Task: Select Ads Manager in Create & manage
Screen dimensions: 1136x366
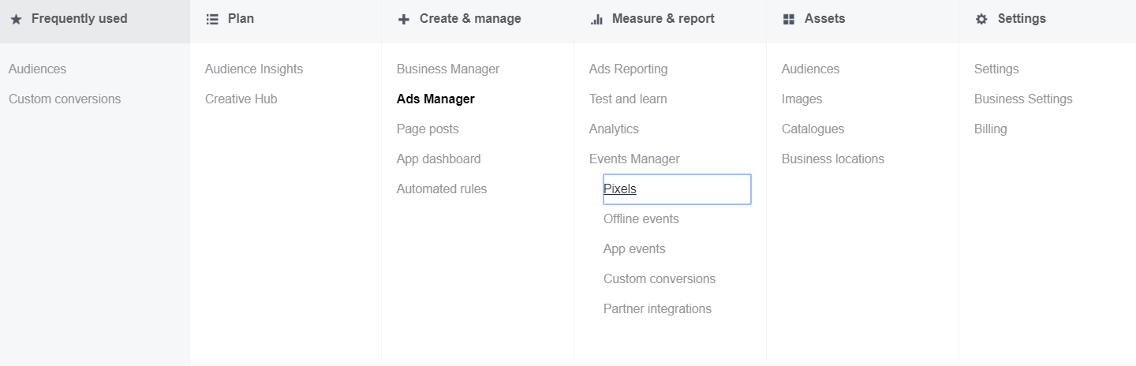Action: tap(435, 99)
